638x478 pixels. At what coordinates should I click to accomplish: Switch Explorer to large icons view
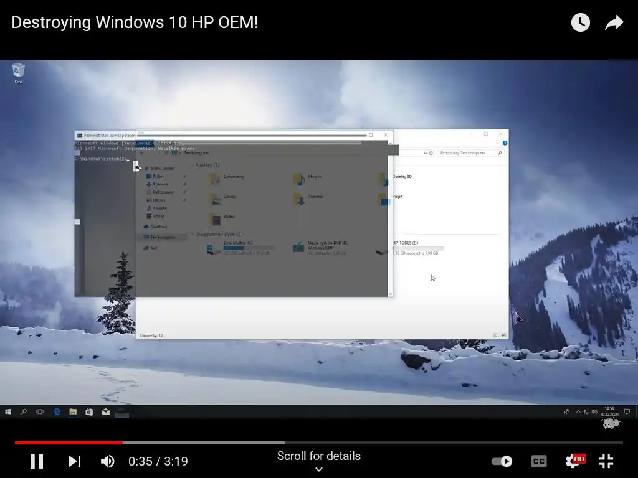[503, 335]
